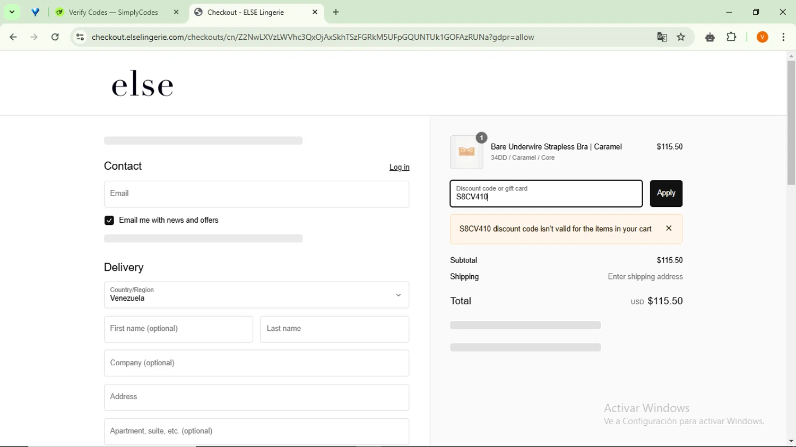The image size is (796, 447).
Task: Click the discount code field with S8CV410
Action: tap(546, 194)
